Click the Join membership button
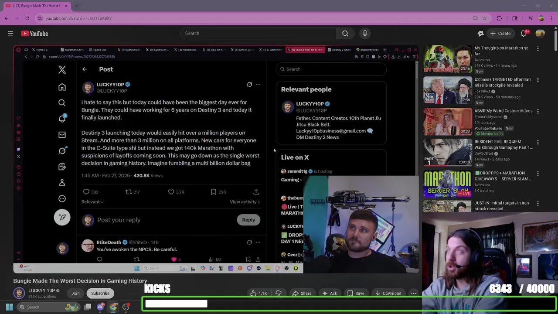The height and width of the screenshot is (314, 558). click(75, 294)
